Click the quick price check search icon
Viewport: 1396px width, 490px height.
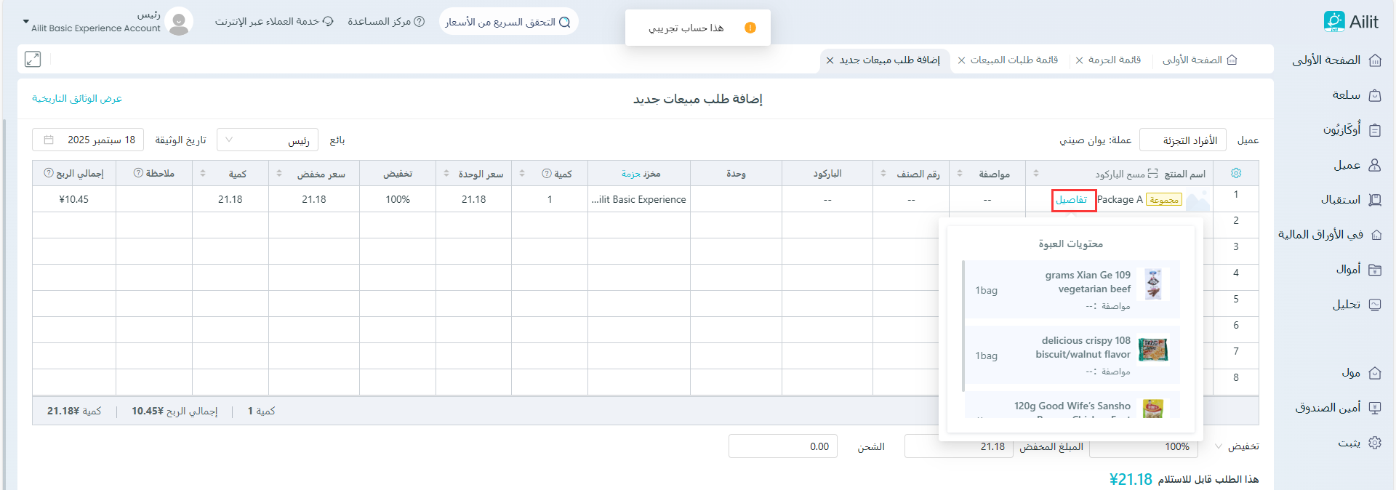[x=564, y=22]
